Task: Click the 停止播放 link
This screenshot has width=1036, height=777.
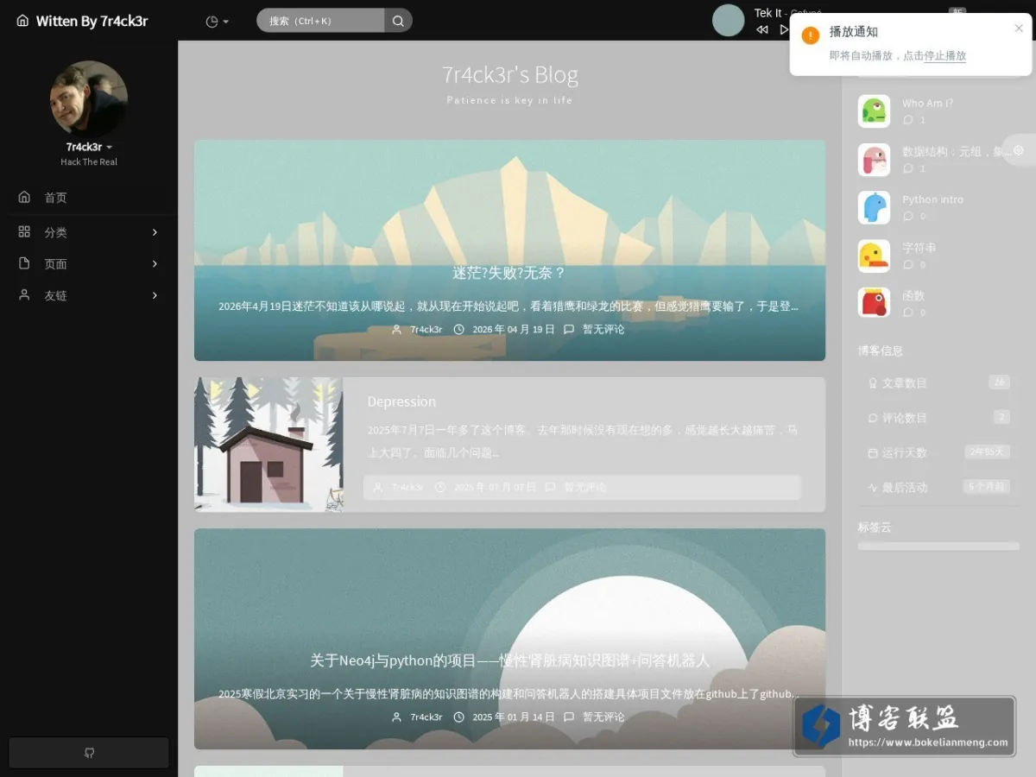Action: pos(944,55)
